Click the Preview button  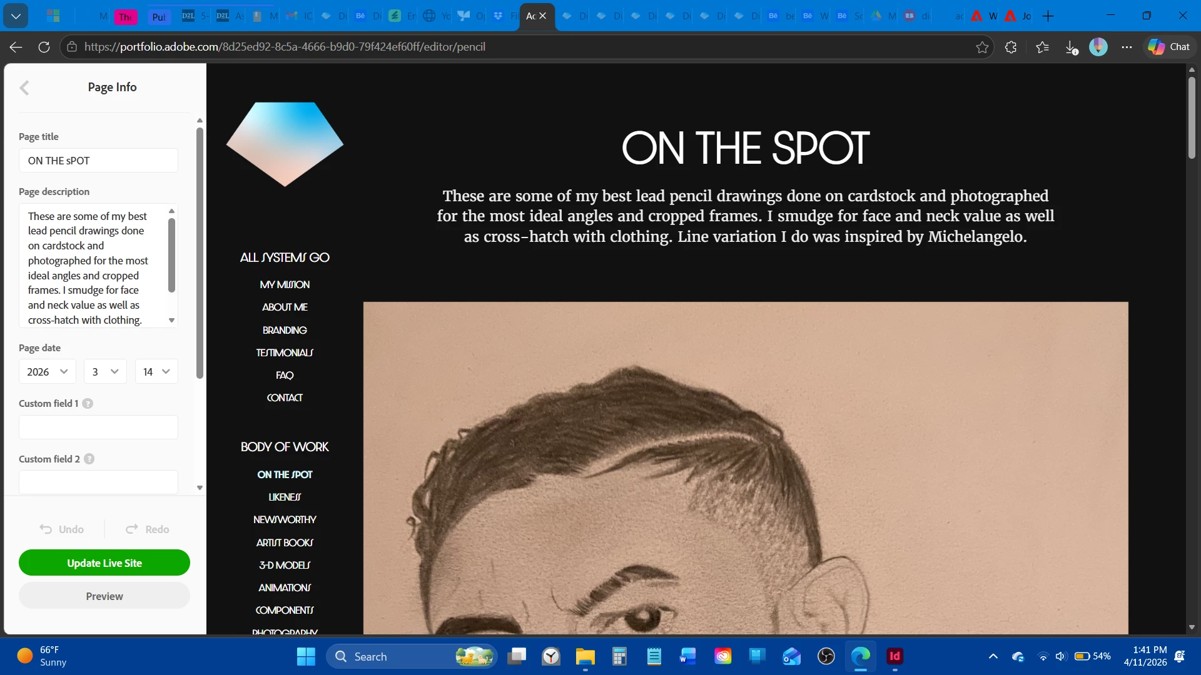(x=104, y=596)
